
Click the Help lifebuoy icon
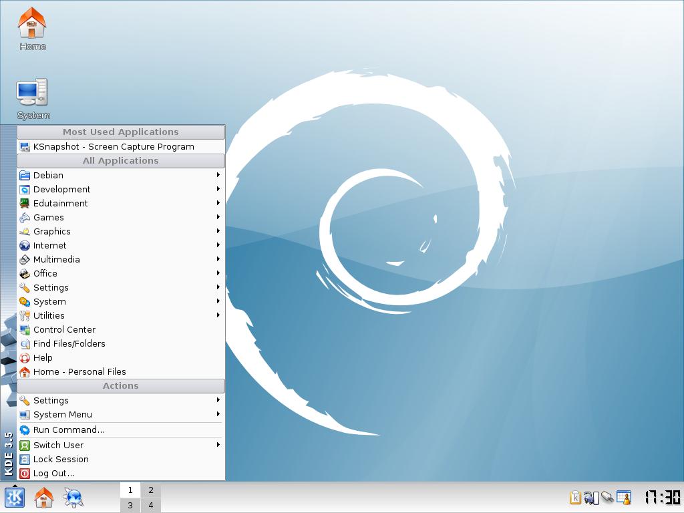(25, 358)
